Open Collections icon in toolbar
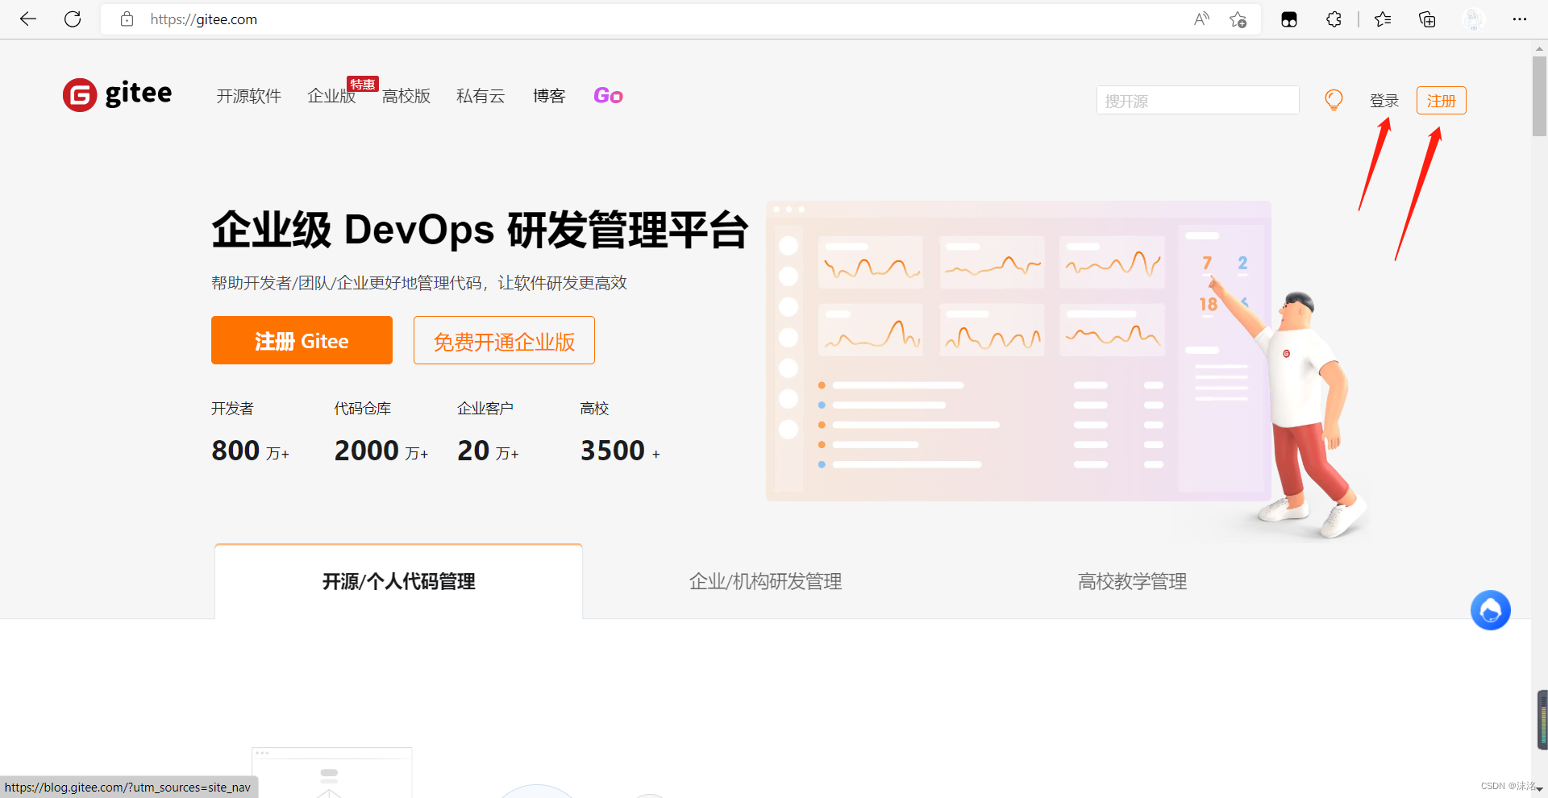 point(1427,19)
